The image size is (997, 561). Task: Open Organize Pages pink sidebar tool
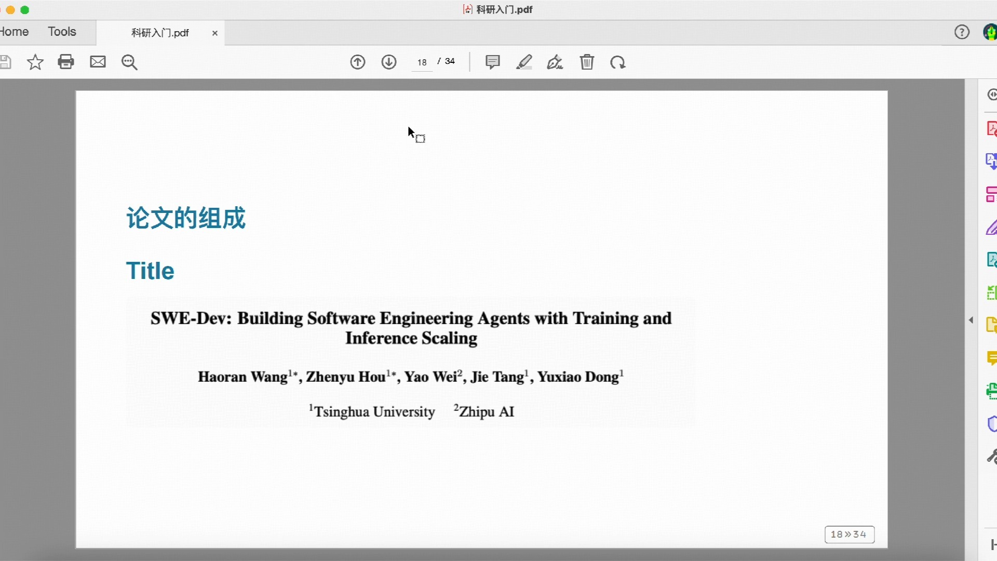(x=992, y=194)
